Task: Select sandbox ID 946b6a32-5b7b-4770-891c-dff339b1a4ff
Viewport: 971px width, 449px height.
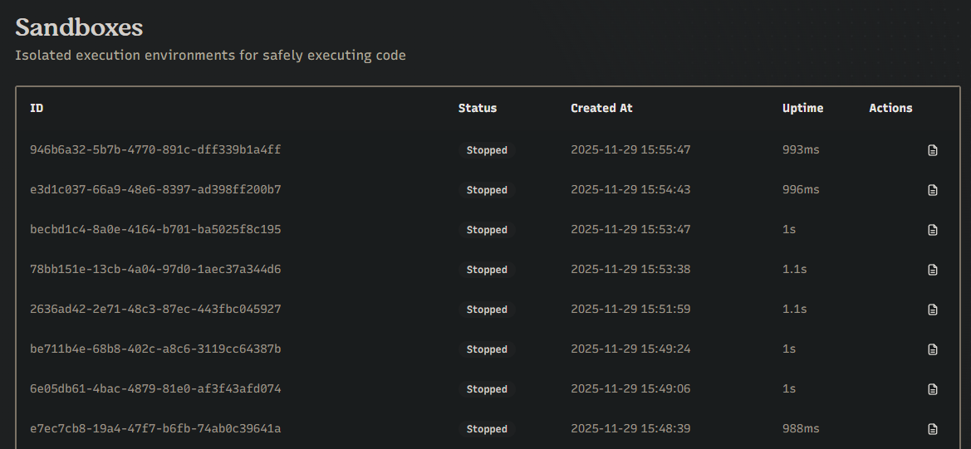Action: click(155, 149)
